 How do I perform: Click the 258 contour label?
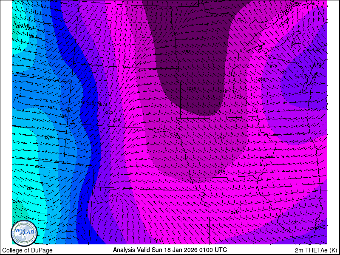[x=193, y=88]
